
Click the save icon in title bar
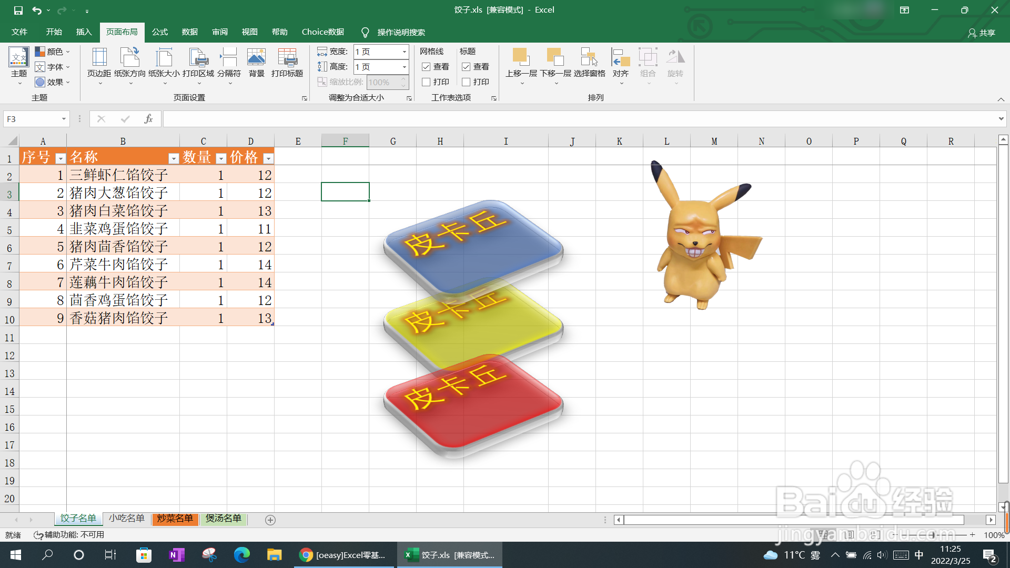click(18, 10)
